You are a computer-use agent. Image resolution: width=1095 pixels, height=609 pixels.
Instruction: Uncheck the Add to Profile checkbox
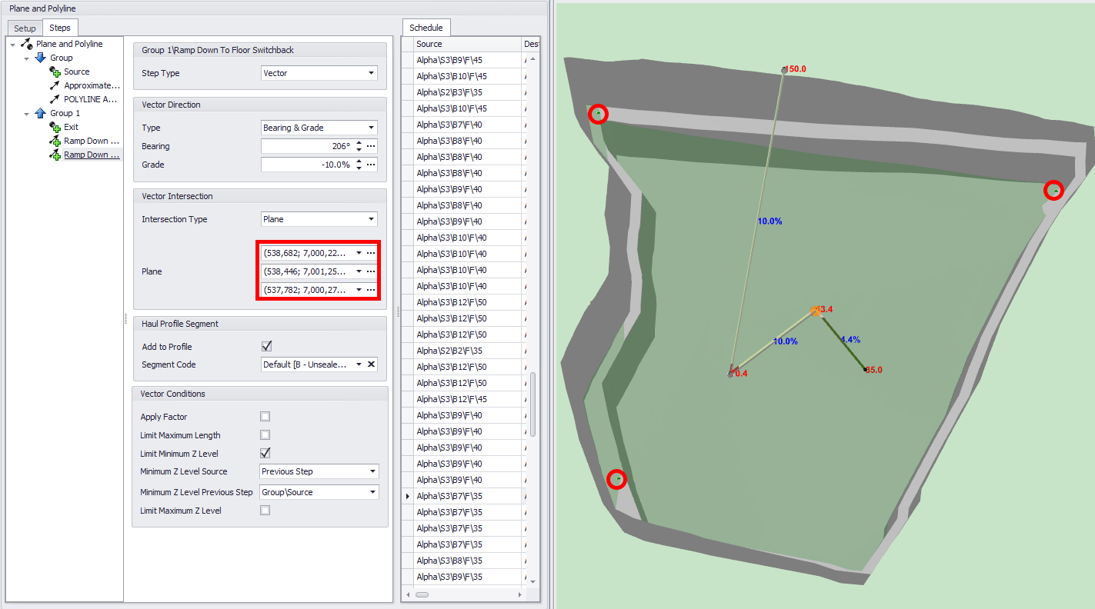tap(266, 347)
